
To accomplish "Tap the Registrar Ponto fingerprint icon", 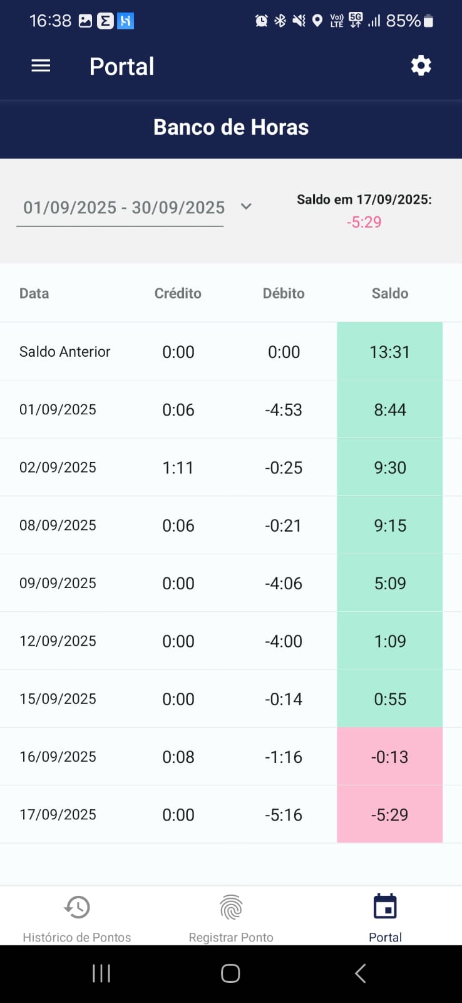I will point(231,907).
